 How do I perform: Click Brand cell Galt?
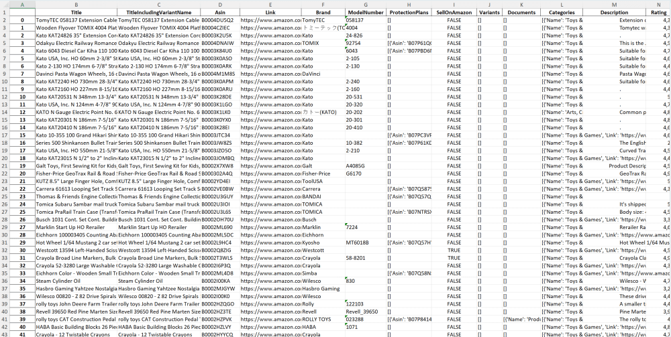pos(323,166)
